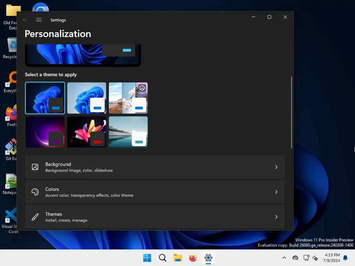The width and height of the screenshot is (355, 266).
Task: Minimize the Settings window
Action: [x=253, y=17]
